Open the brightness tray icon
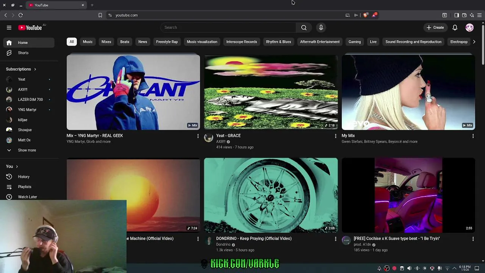This screenshot has width=485, height=273. click(x=424, y=268)
